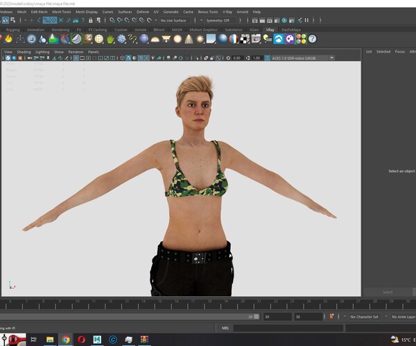416x346 pixels.
Task: Click the Select button at panel bottom
Action: 388,292
